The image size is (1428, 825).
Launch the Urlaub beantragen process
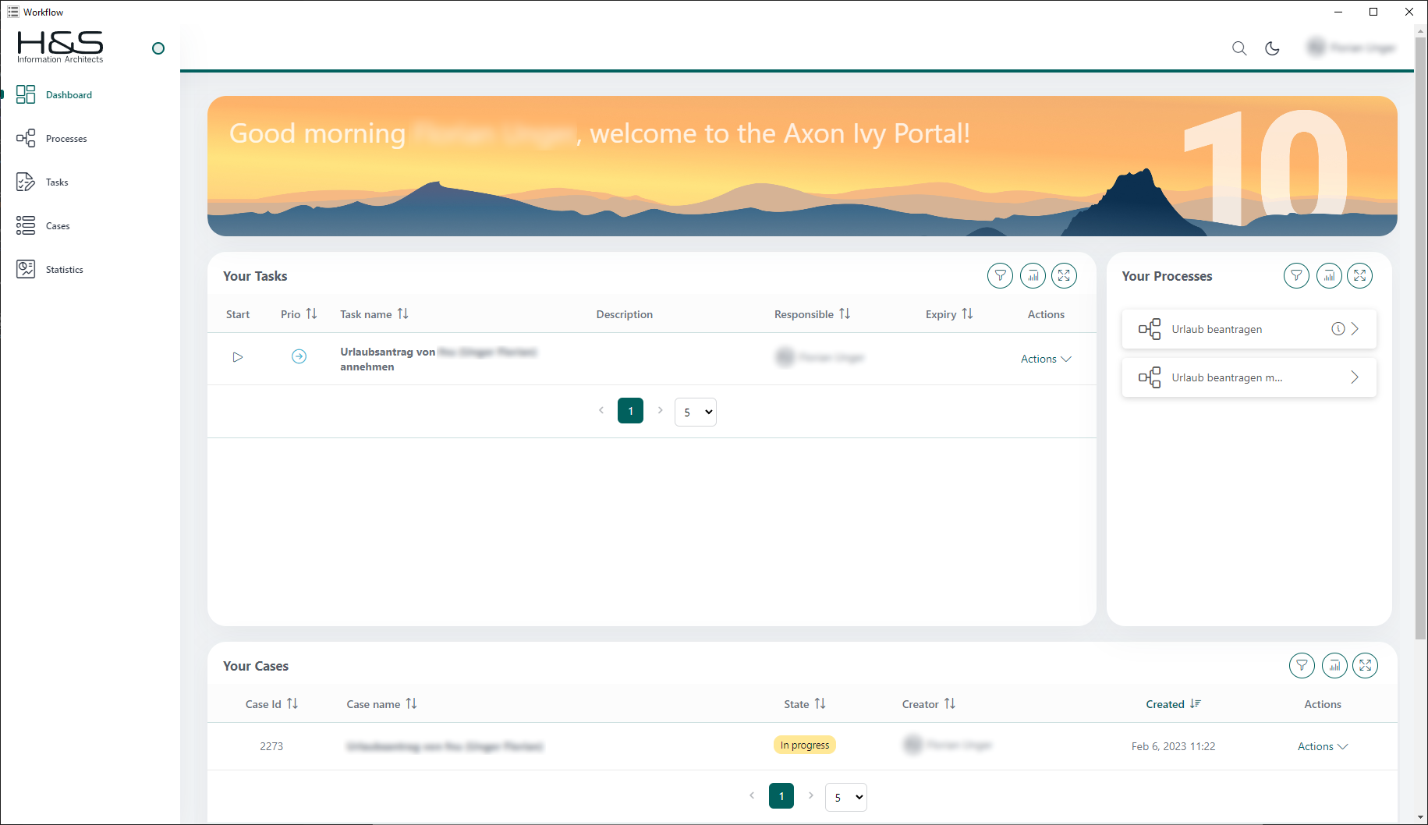pyautogui.click(x=1217, y=329)
